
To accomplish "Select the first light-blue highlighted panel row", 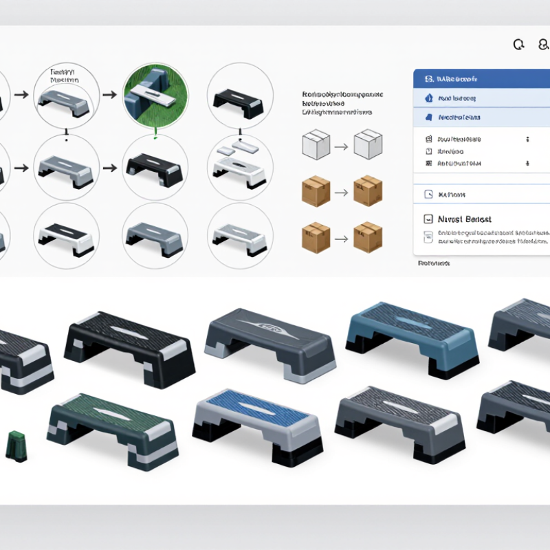I will [x=482, y=98].
